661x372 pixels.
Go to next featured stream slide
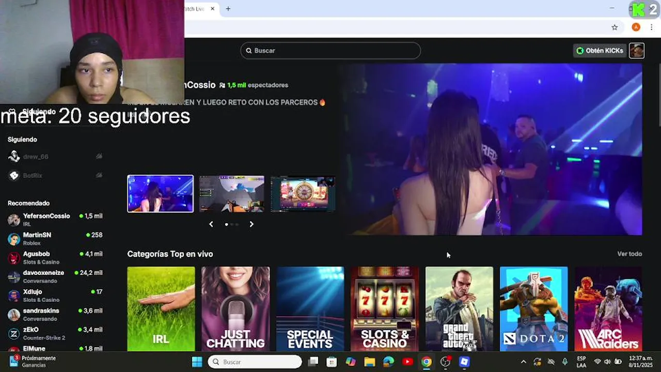(251, 224)
